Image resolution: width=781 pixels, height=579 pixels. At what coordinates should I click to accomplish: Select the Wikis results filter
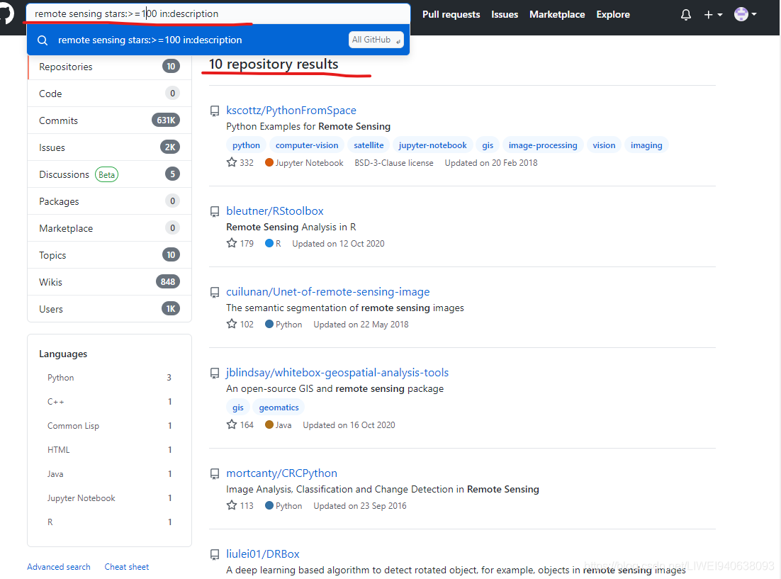(110, 282)
